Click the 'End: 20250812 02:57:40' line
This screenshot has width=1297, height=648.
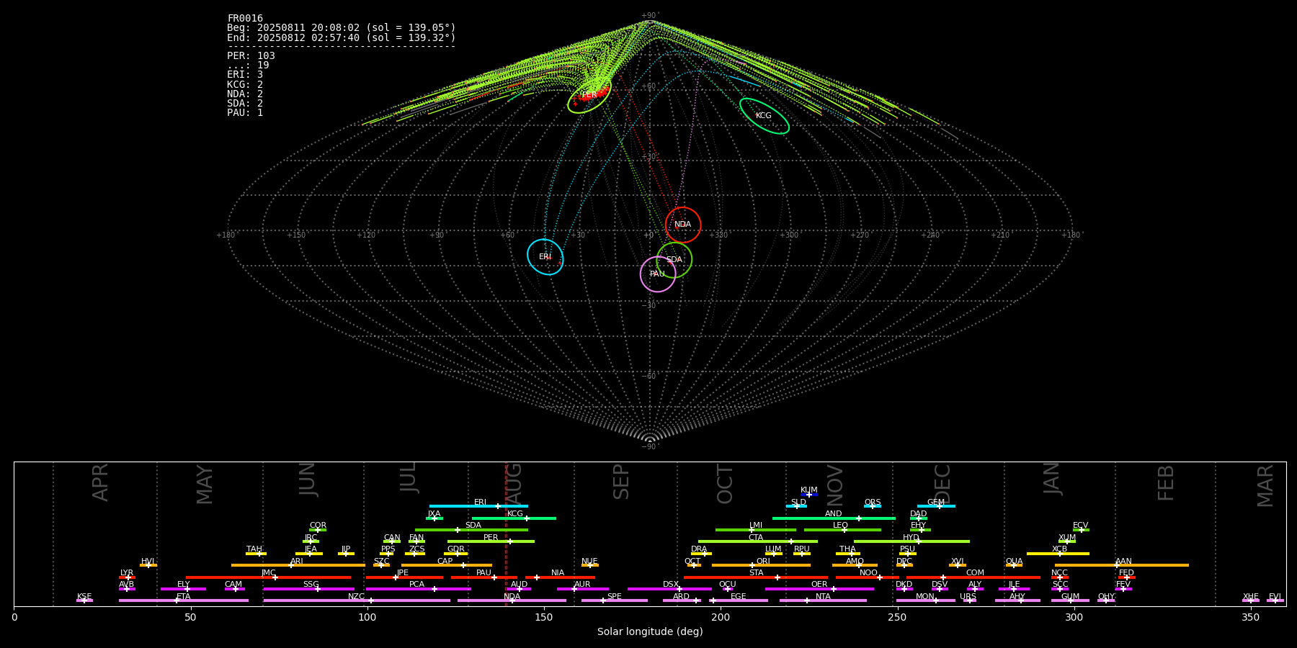tap(342, 37)
